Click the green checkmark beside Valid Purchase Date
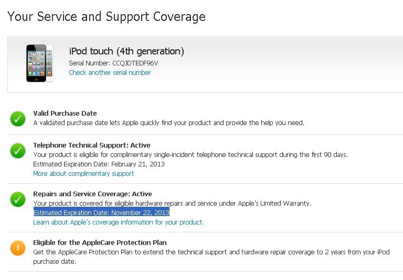The width and height of the screenshot is (403, 280). click(18, 118)
